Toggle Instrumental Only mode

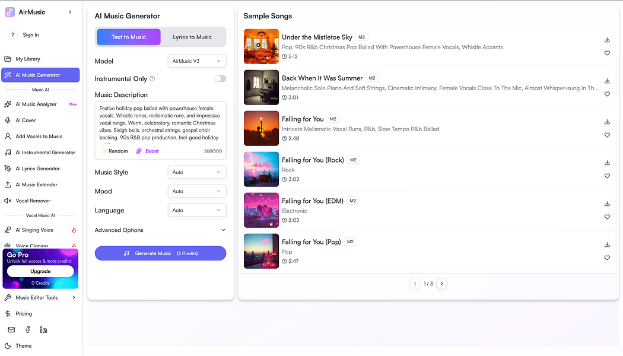[x=220, y=78]
